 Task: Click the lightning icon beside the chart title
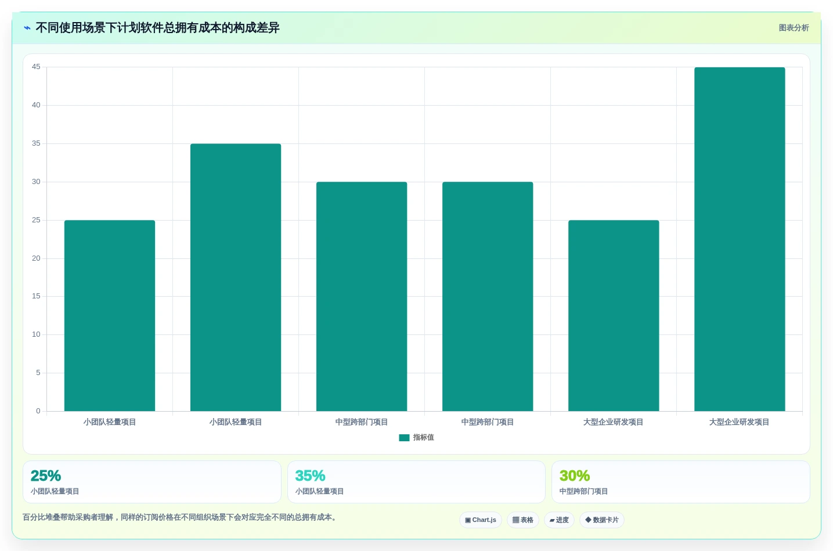click(x=27, y=28)
